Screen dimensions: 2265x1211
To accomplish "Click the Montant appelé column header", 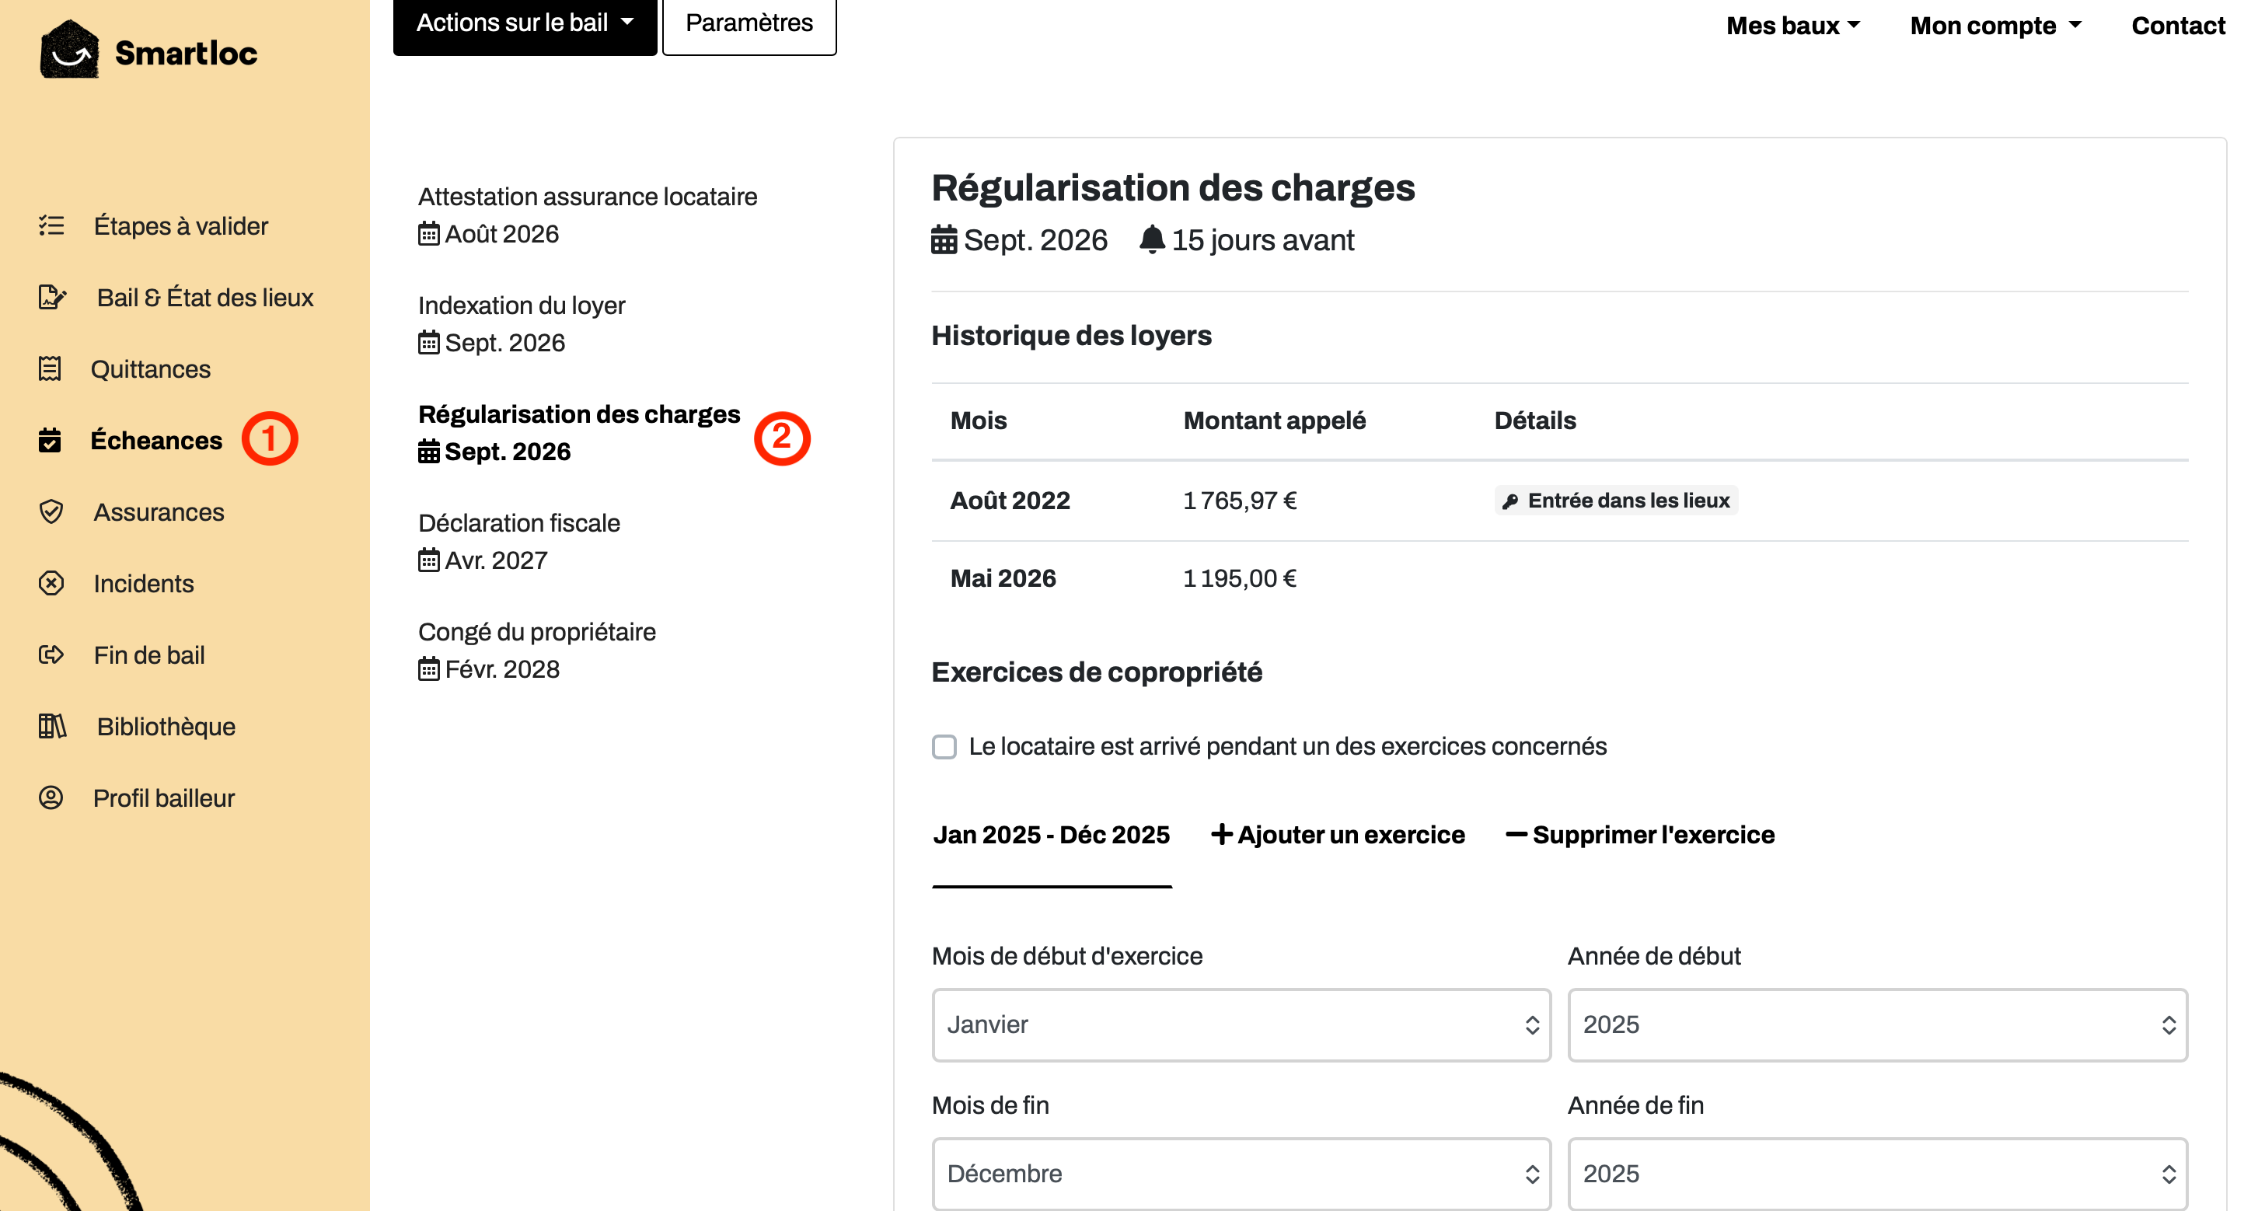I will [x=1274, y=421].
